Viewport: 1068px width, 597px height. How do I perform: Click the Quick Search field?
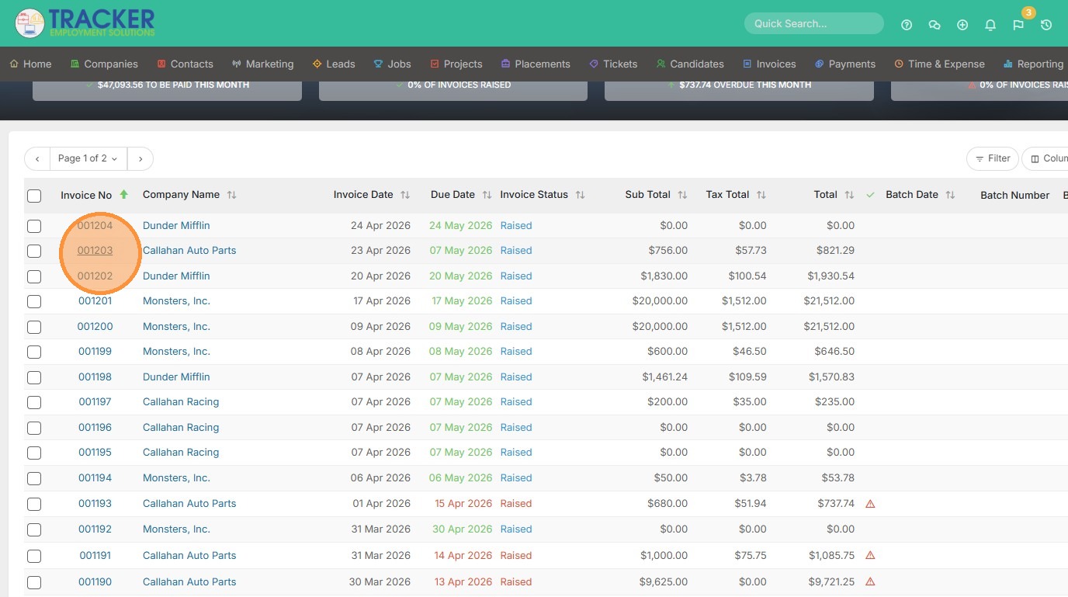click(x=813, y=23)
